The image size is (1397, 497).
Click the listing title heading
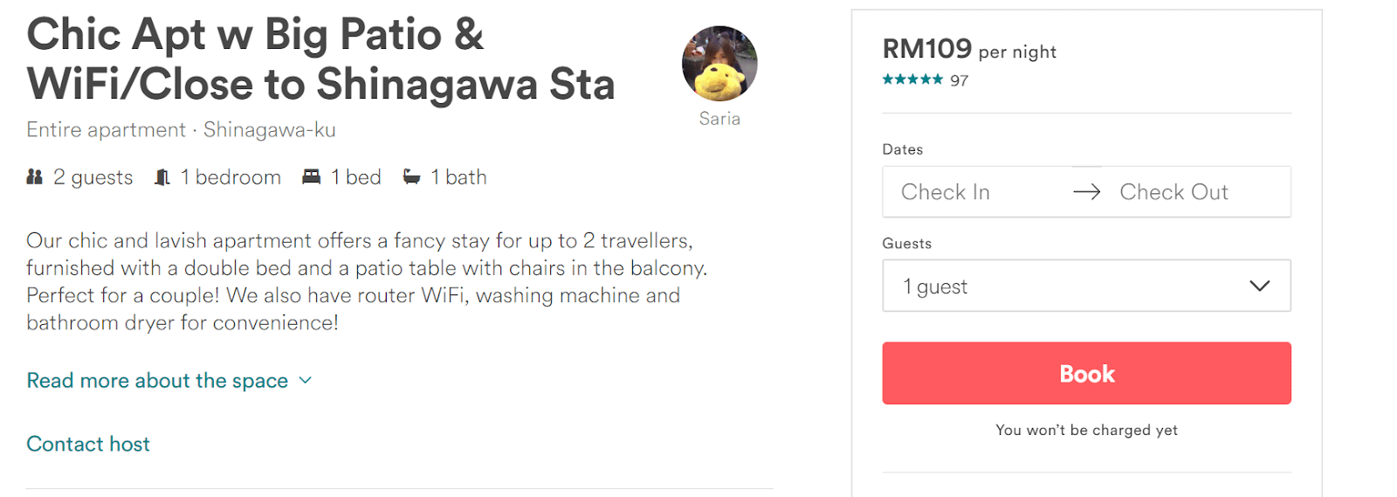point(320,59)
